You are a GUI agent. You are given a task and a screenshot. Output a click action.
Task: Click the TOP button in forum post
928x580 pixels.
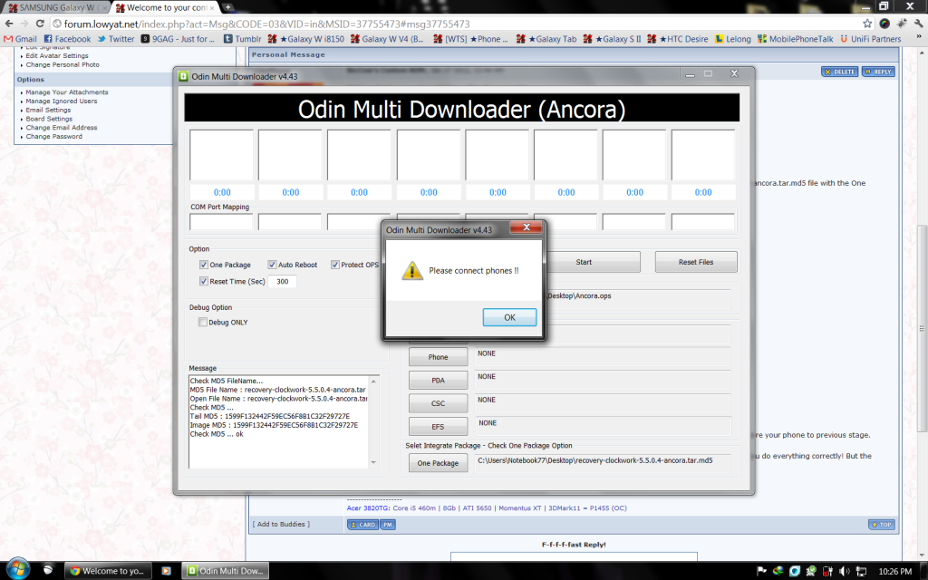(881, 525)
